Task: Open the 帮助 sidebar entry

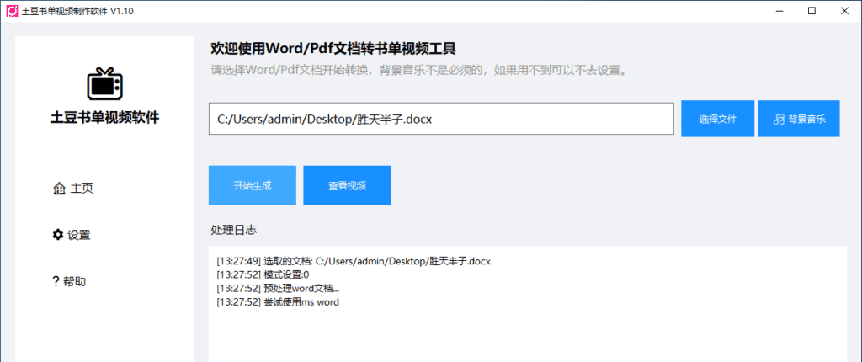Action: [x=74, y=281]
